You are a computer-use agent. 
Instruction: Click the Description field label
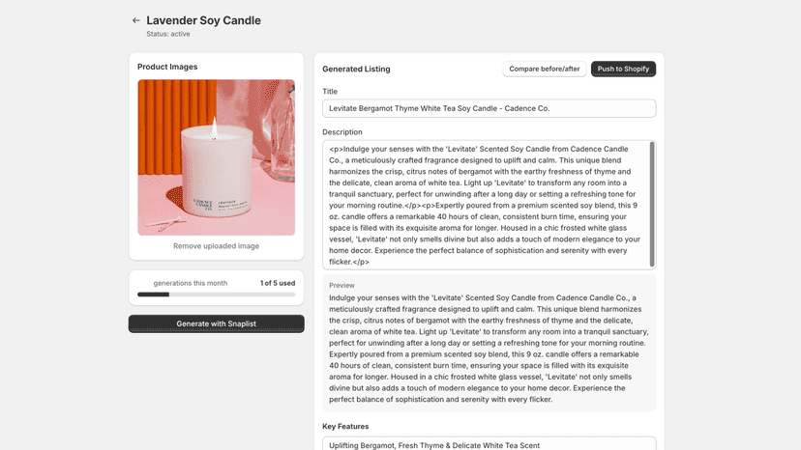(x=342, y=132)
